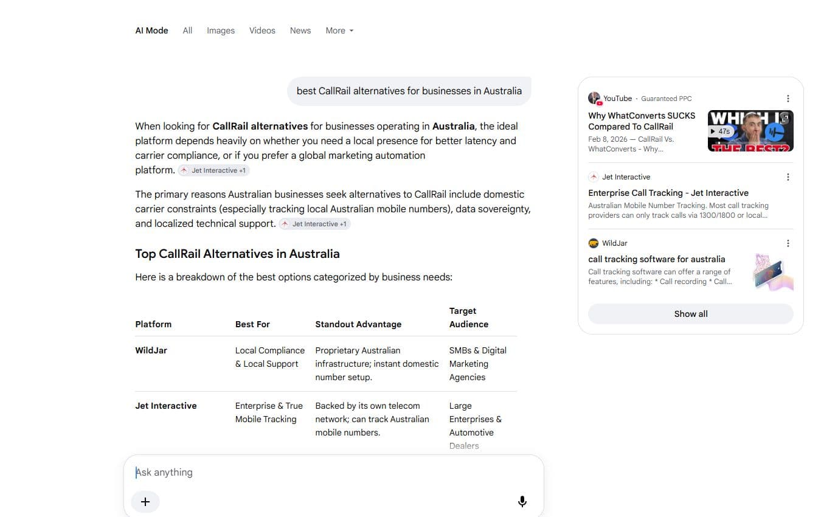
Task: Click the Show all sources button
Action: click(x=691, y=314)
